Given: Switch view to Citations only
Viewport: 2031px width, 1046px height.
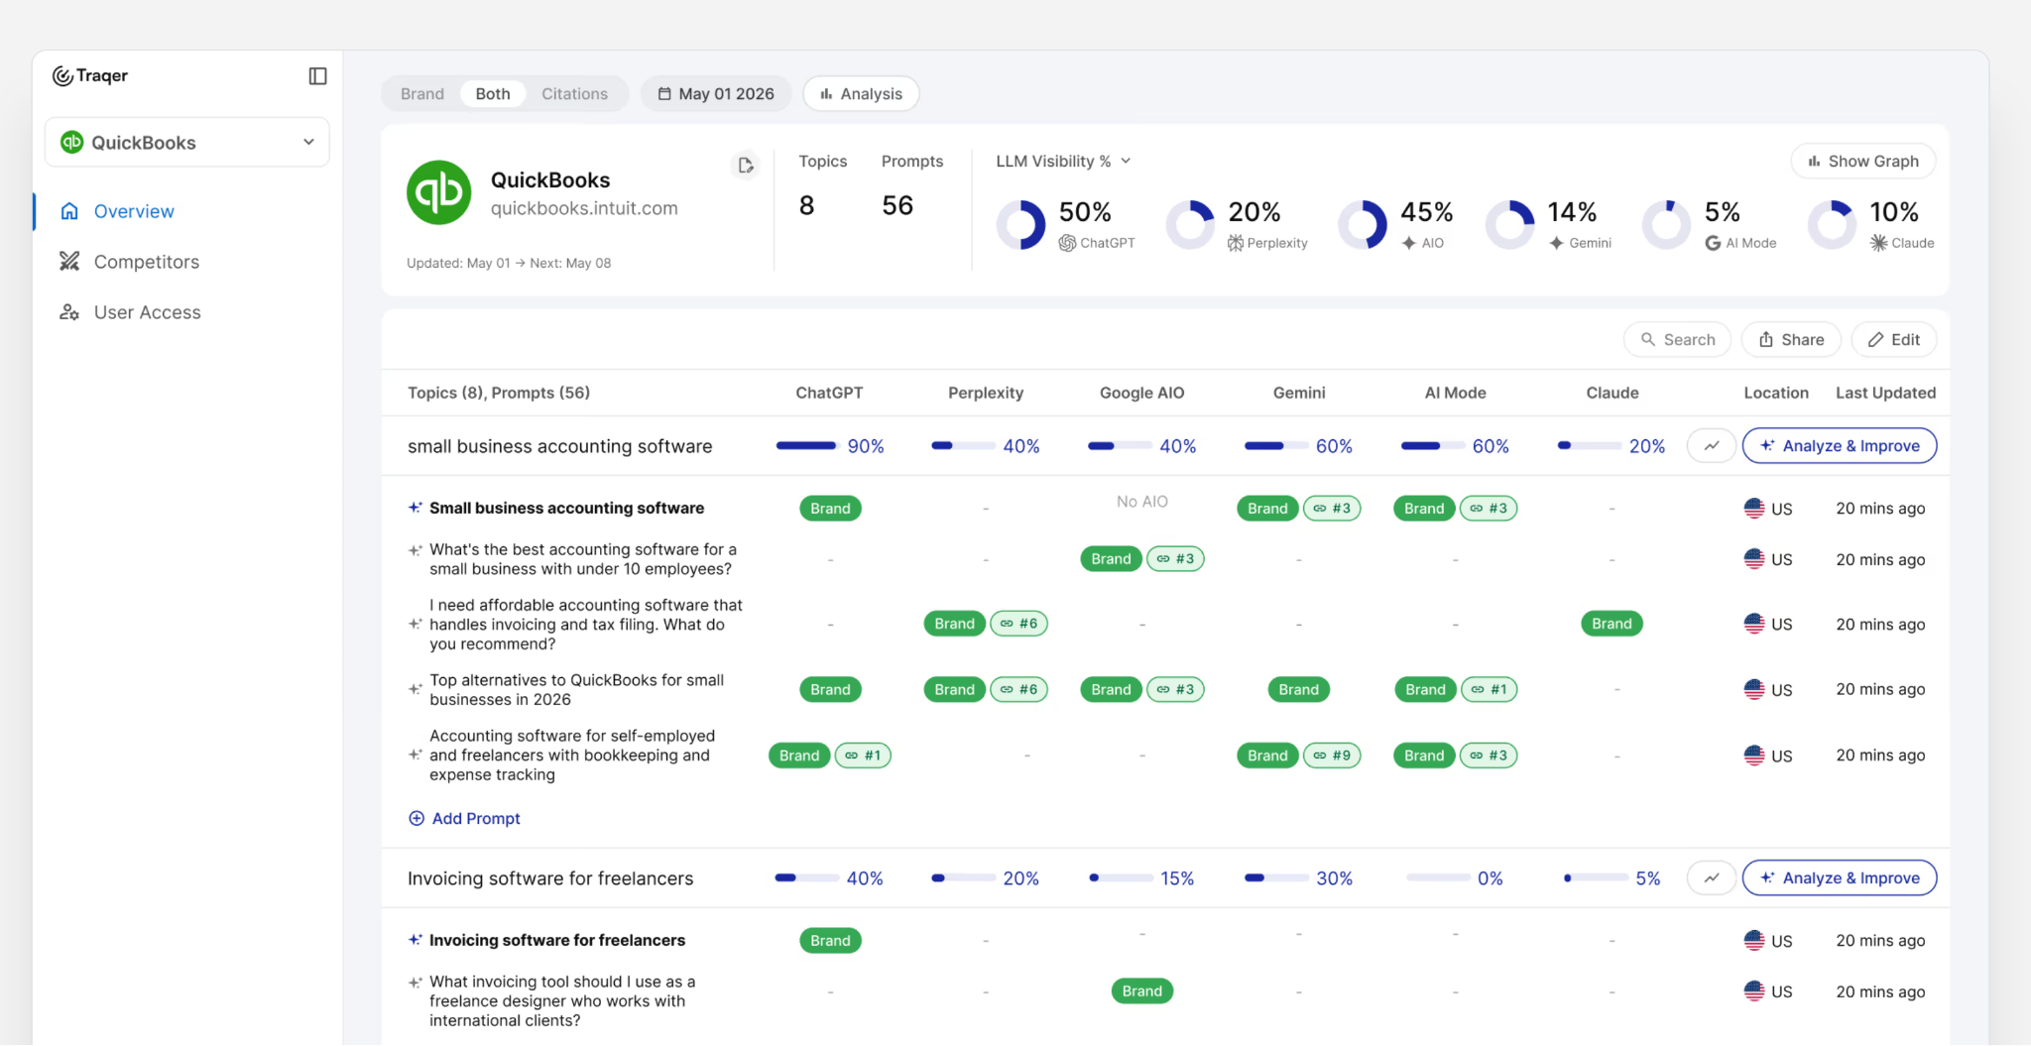Looking at the screenshot, I should point(574,94).
